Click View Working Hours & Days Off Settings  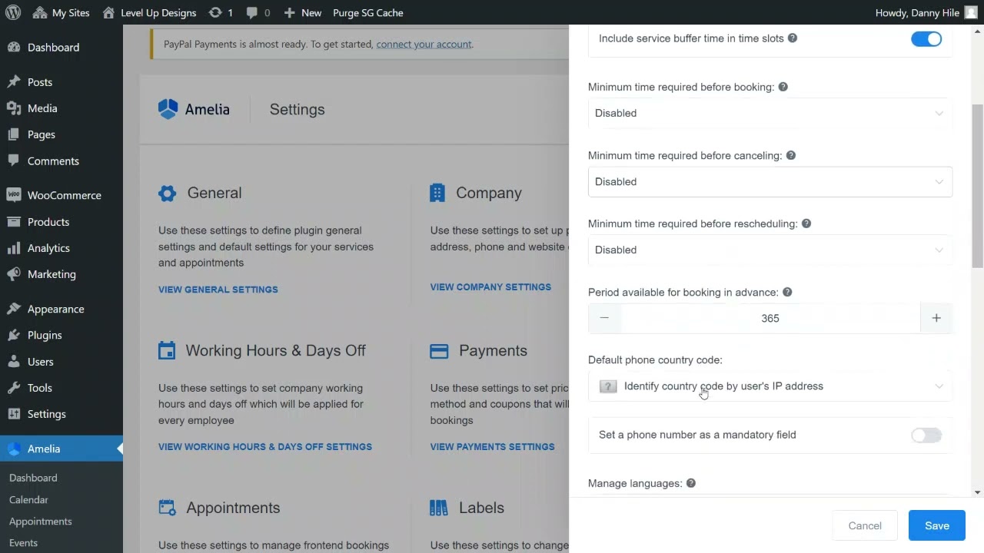(x=265, y=446)
